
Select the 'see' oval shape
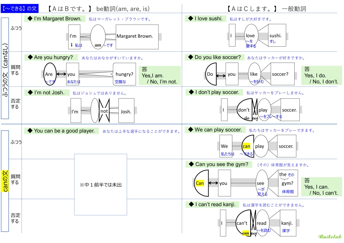pos(261,183)
